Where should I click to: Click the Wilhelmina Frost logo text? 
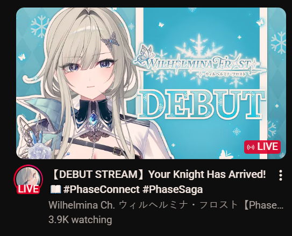200,65
